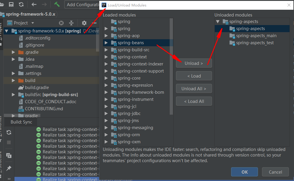
Task: Click the restart sync icon in Build panel
Action: [x=9, y=132]
